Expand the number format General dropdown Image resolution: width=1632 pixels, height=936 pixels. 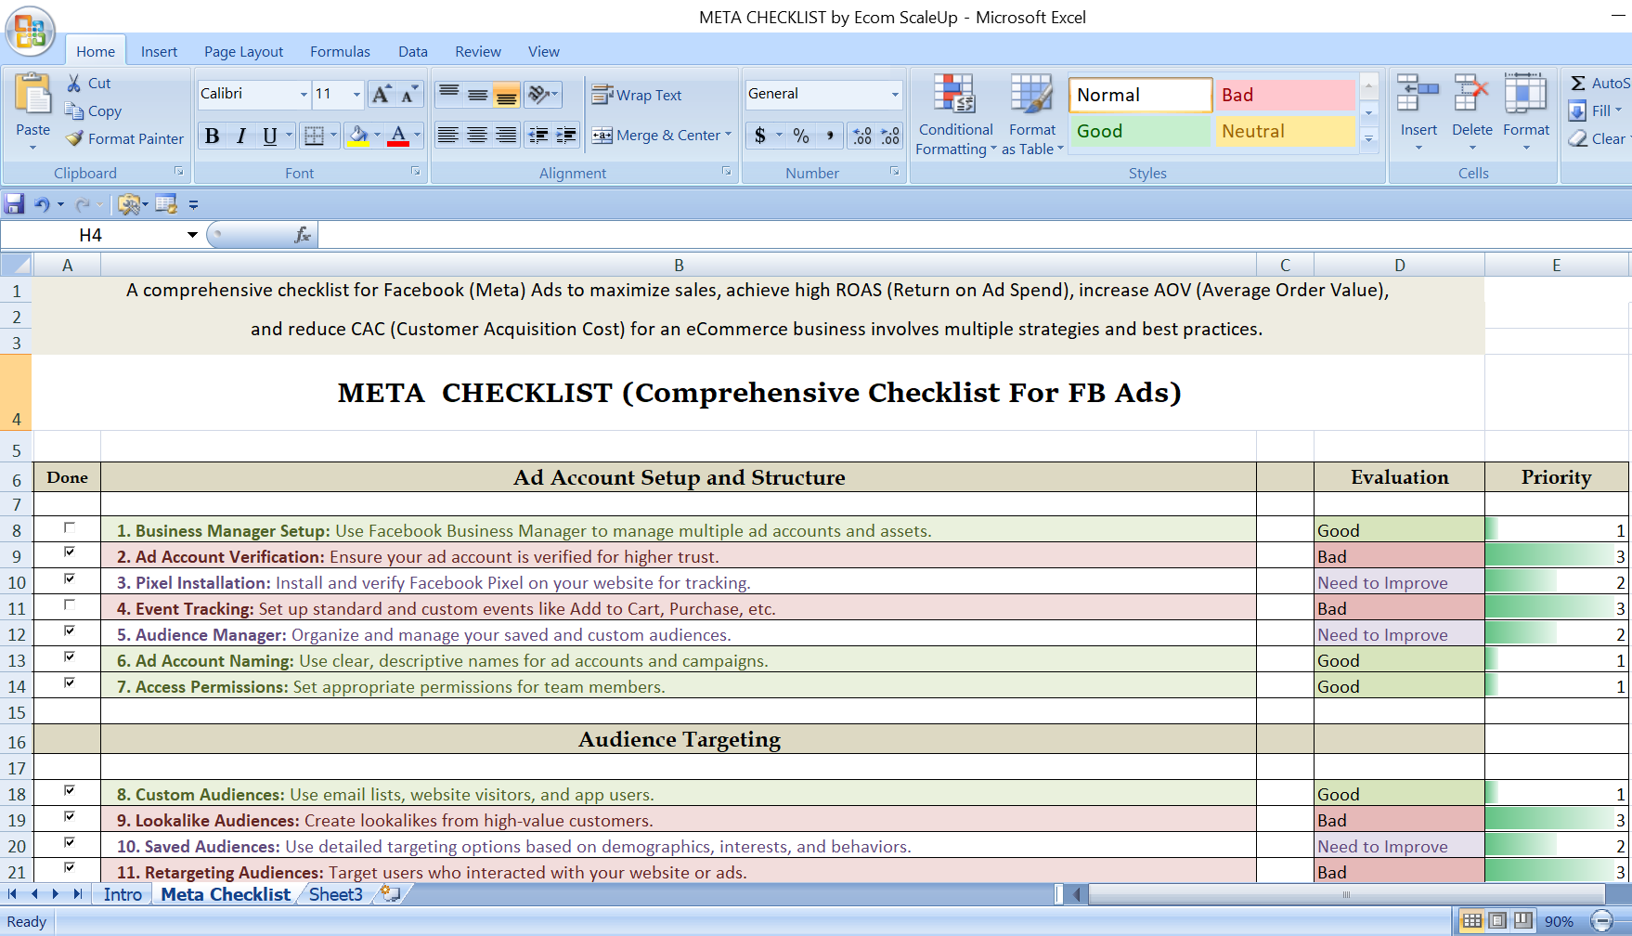pyautogui.click(x=894, y=94)
